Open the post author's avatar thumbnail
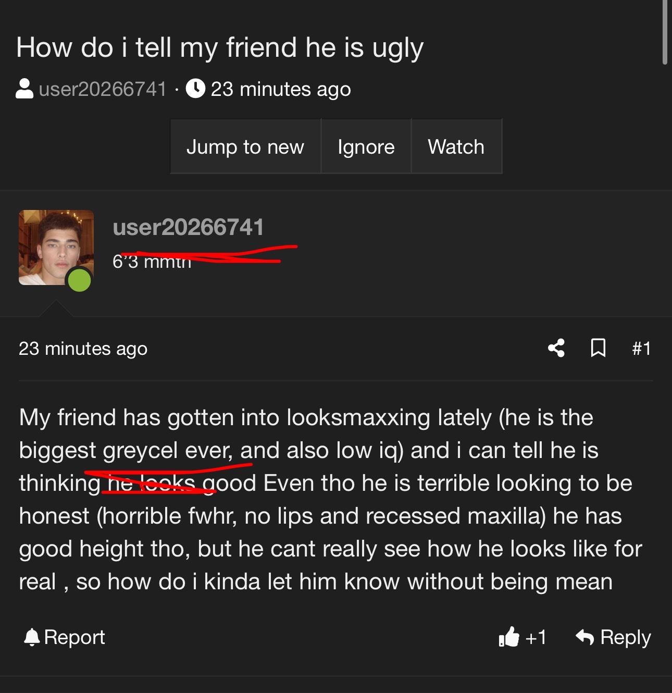This screenshot has width=672, height=693. [x=56, y=247]
